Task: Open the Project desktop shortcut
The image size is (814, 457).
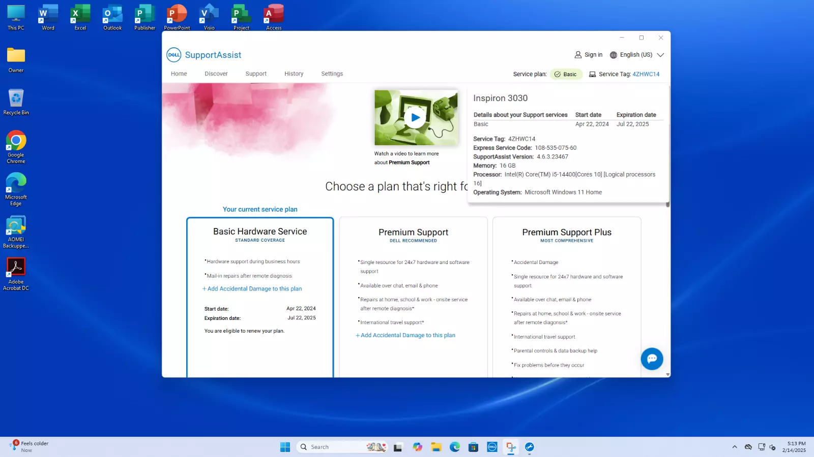Action: (242, 17)
